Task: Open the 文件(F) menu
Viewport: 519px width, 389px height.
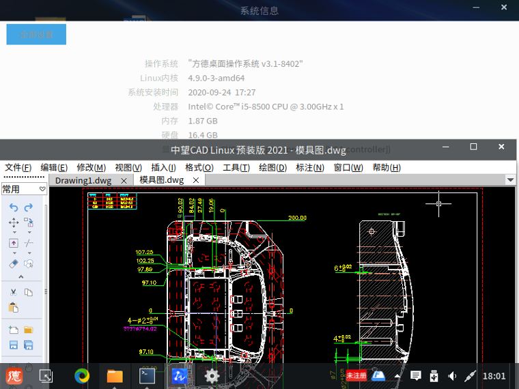Action: click(x=18, y=167)
